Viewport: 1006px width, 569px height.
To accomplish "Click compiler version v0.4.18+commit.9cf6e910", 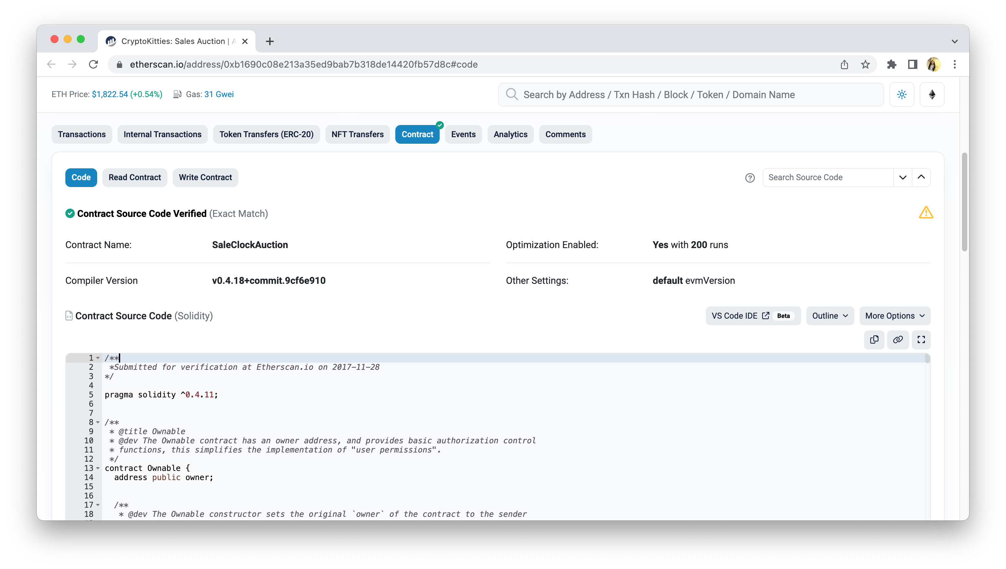I will [x=269, y=281].
